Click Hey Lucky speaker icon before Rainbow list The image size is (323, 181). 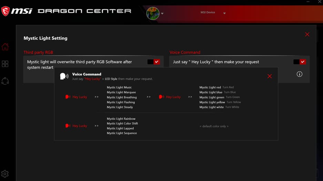click(x=68, y=126)
